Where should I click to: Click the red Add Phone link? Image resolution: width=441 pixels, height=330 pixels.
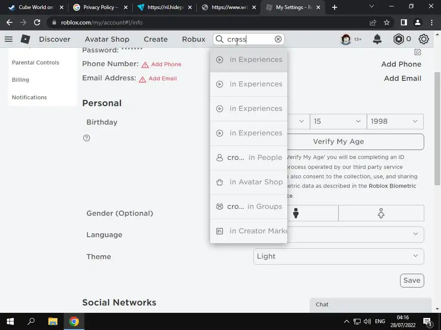click(x=166, y=64)
